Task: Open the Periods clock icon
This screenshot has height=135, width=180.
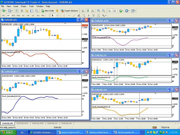Action: pos(126,11)
